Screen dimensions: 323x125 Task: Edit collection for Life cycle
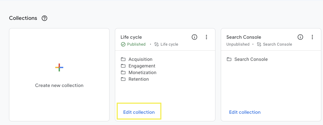pos(139,112)
